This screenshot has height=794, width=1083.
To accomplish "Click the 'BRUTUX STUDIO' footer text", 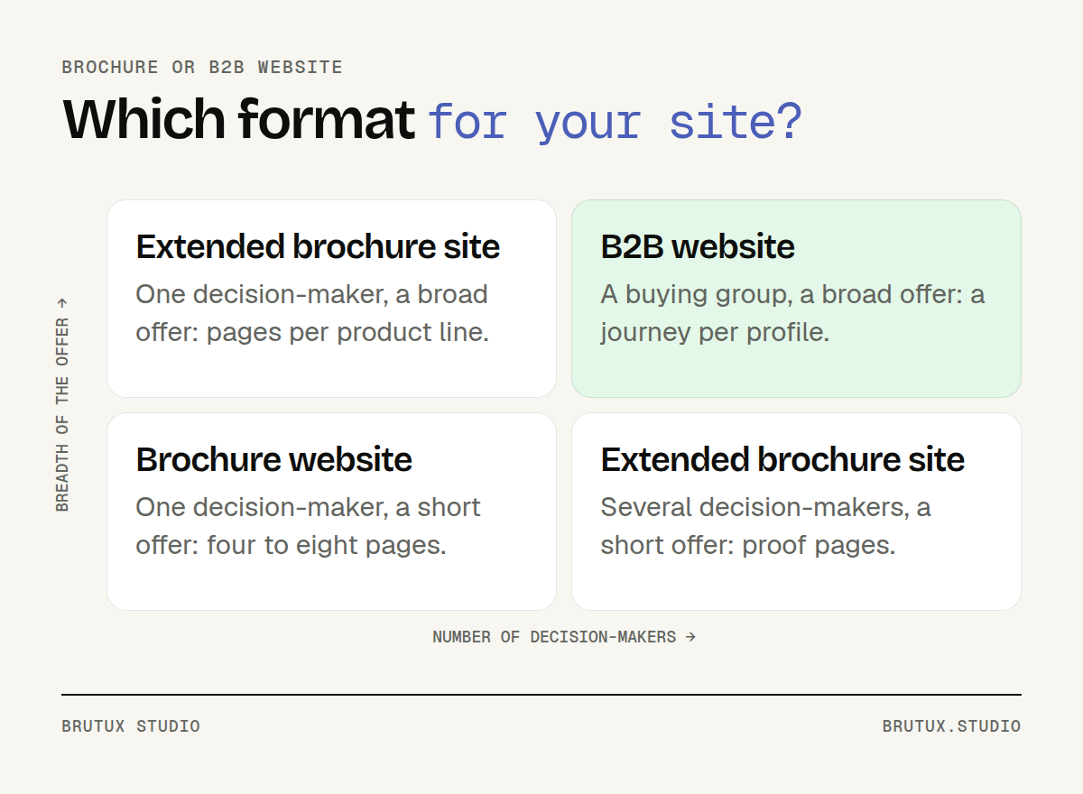I will tap(131, 726).
